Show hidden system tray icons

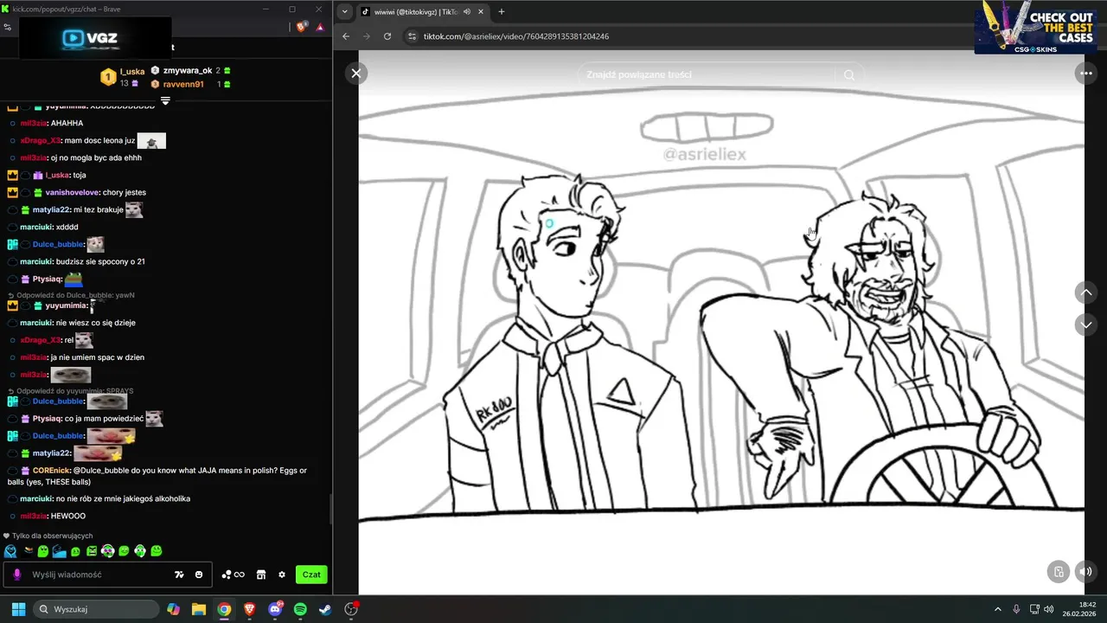tap(997, 609)
